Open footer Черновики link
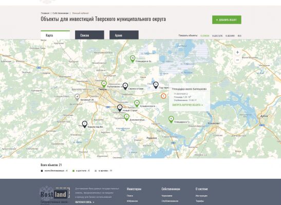 click(166, 196)
